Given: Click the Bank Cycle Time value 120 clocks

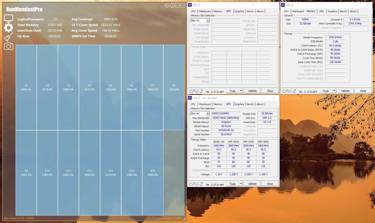Looking at the screenshot, I should 335,62.
